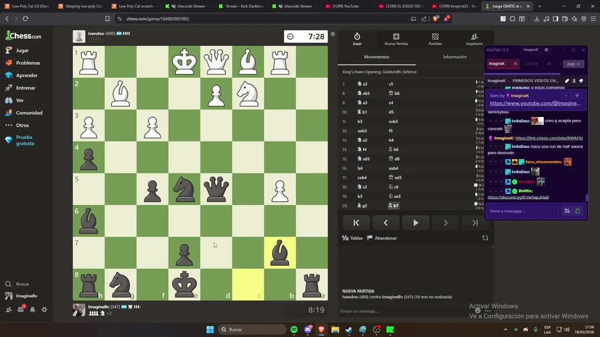Click the highlighted black bishop on b7
600x337 pixels.
[x=280, y=252]
